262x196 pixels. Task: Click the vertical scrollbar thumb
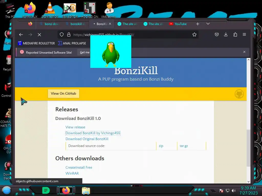pyautogui.click(x=248, y=148)
